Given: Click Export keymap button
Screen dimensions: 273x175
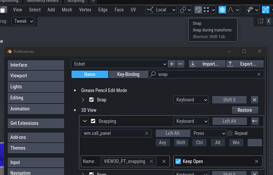Looking at the screenshot, I should click(x=245, y=64).
